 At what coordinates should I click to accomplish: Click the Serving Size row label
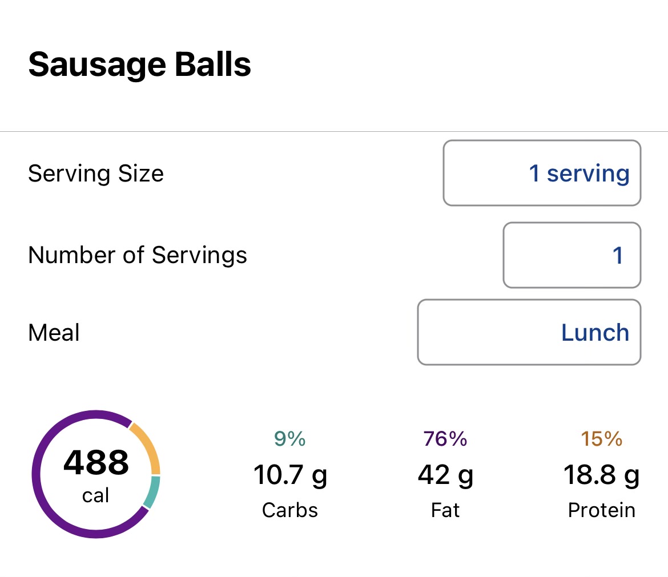pos(96,173)
